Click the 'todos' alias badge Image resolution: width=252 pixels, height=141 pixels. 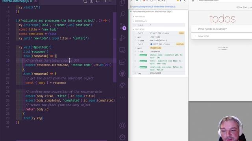click(182, 33)
